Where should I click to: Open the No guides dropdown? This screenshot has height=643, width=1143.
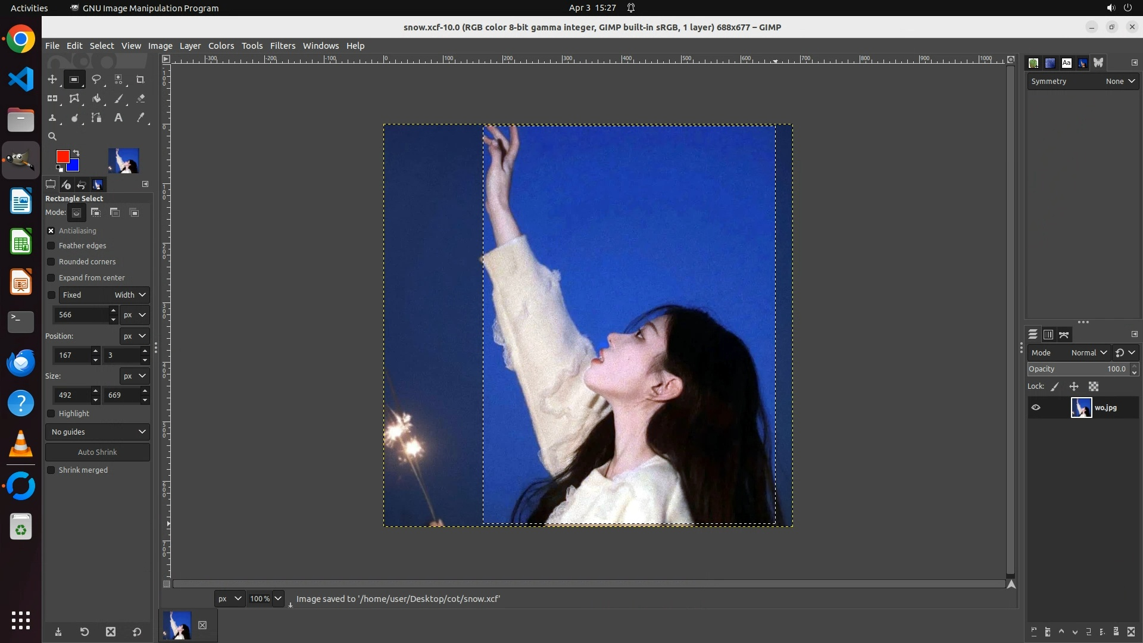pos(98,432)
